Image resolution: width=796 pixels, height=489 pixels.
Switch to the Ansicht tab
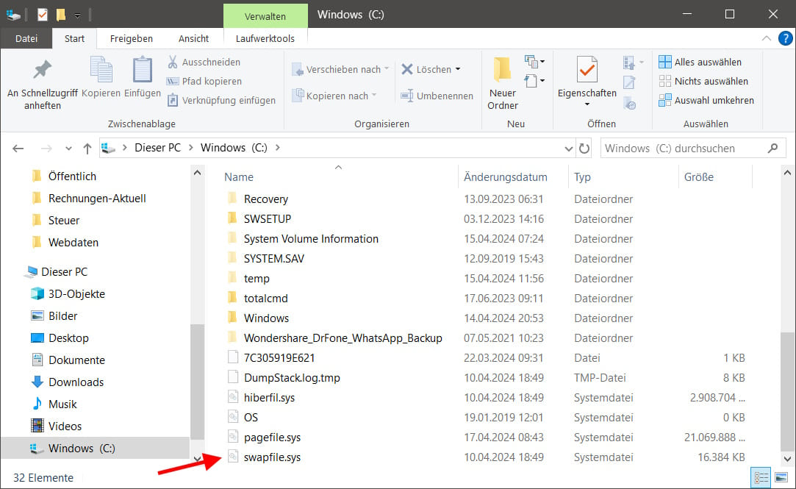coord(193,38)
